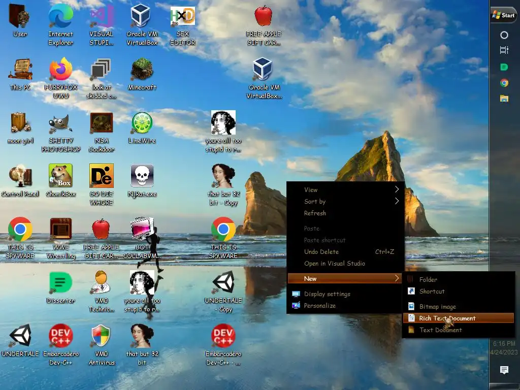Image resolution: width=520 pixels, height=390 pixels.
Task: Open the Start button
Action: [504, 15]
